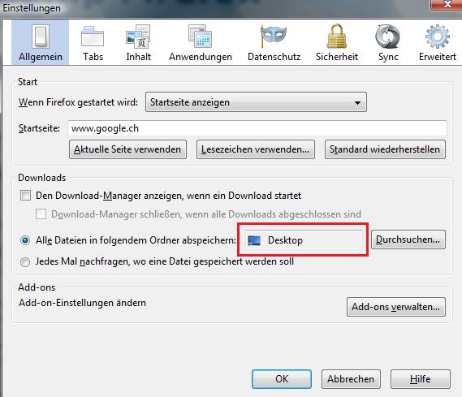Open the Inhalt settings panel icon
The image size is (462, 397).
(x=138, y=37)
